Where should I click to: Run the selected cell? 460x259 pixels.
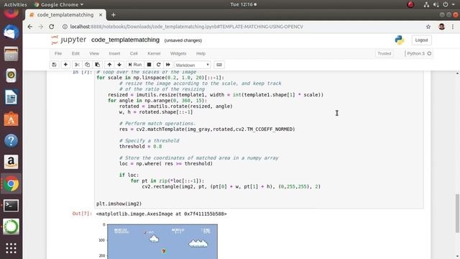pos(135,65)
